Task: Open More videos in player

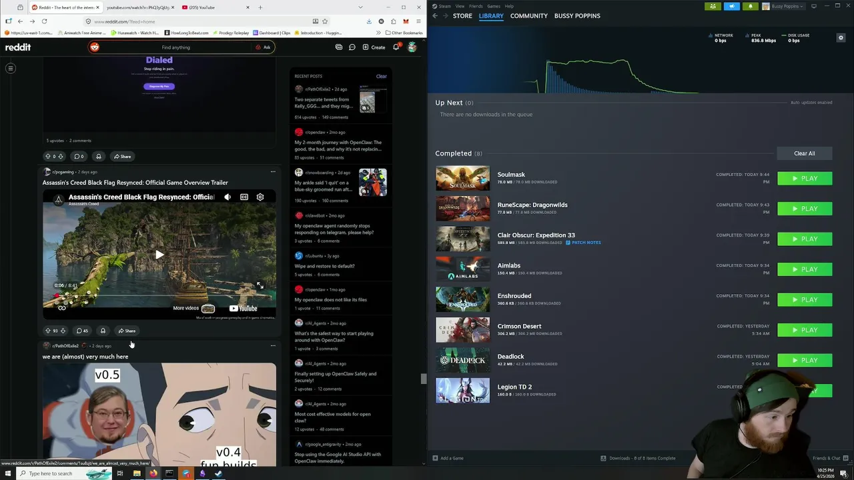Action: [193, 308]
